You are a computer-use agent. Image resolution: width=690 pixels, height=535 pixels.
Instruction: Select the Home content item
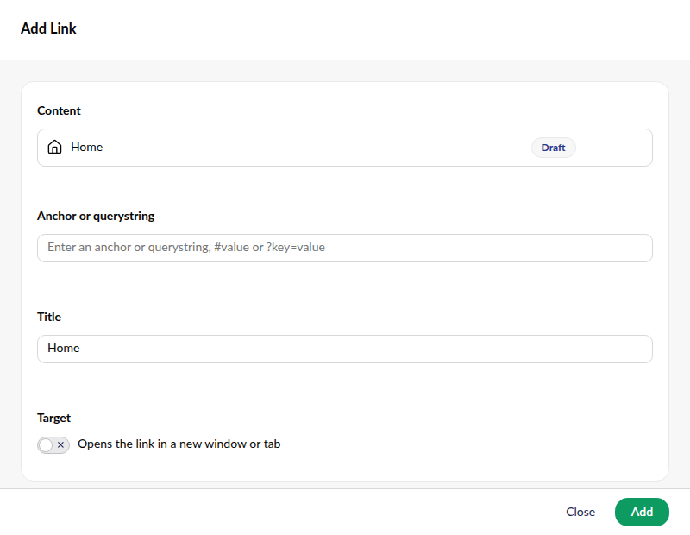pyautogui.click(x=344, y=148)
